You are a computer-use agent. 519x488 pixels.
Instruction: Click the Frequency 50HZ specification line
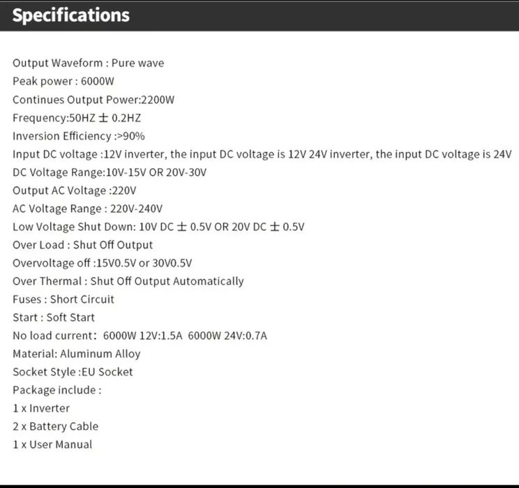77,118
